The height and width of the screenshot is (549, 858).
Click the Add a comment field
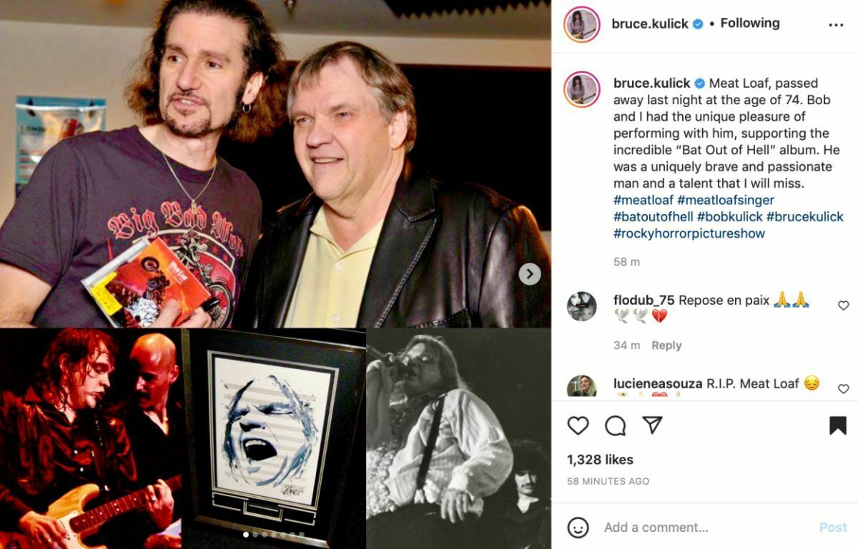[x=706, y=528]
